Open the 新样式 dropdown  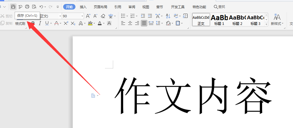click(x=277, y=20)
